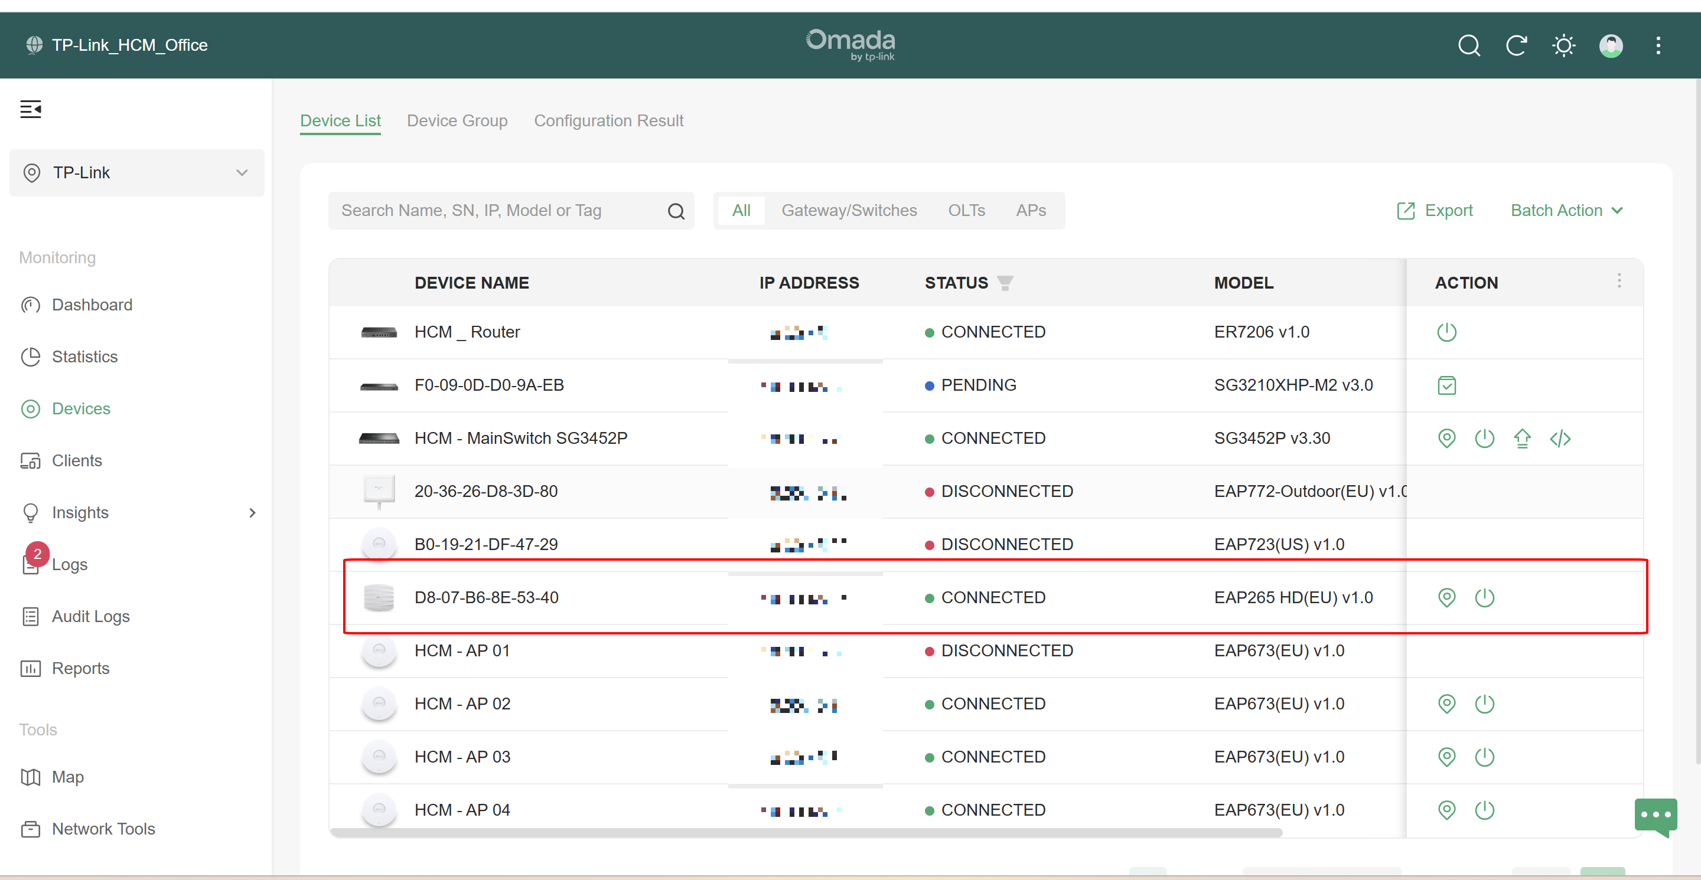Upgrade firmware on HCM - MainSwitch SG3452P
The width and height of the screenshot is (1701, 880).
1522,438
